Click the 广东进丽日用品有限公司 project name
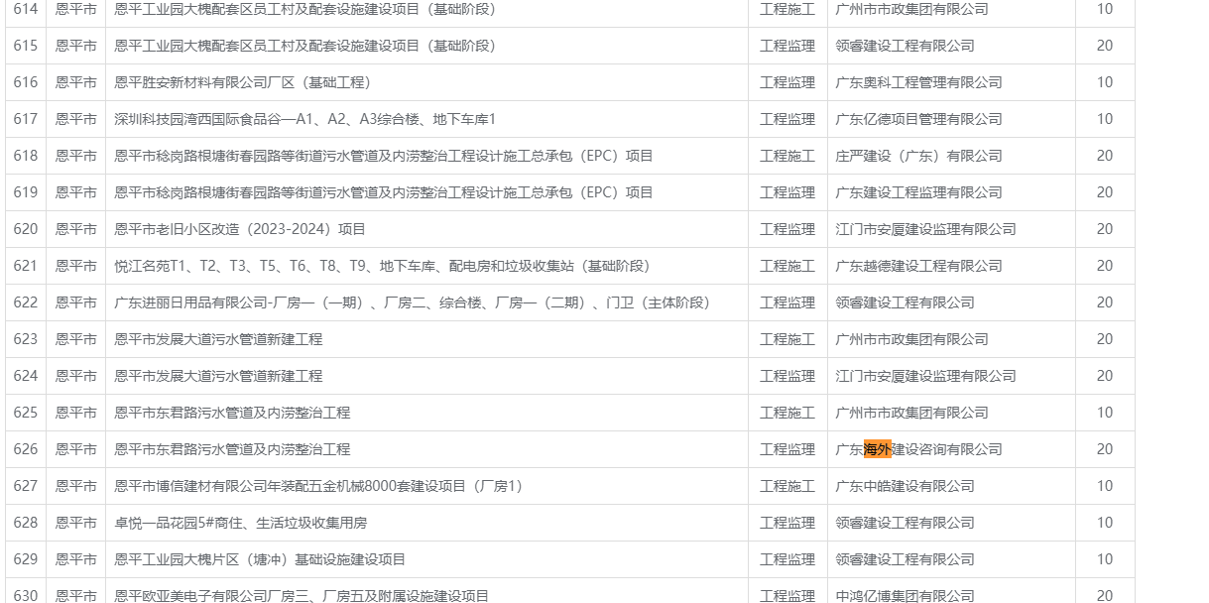 click(x=412, y=302)
